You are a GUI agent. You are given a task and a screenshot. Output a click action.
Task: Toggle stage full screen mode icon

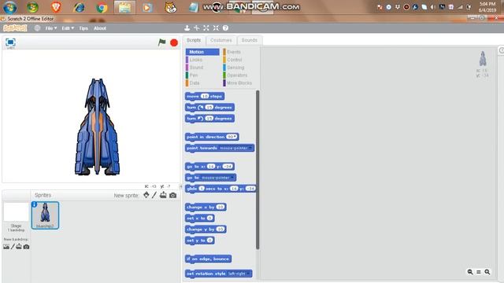(x=10, y=42)
